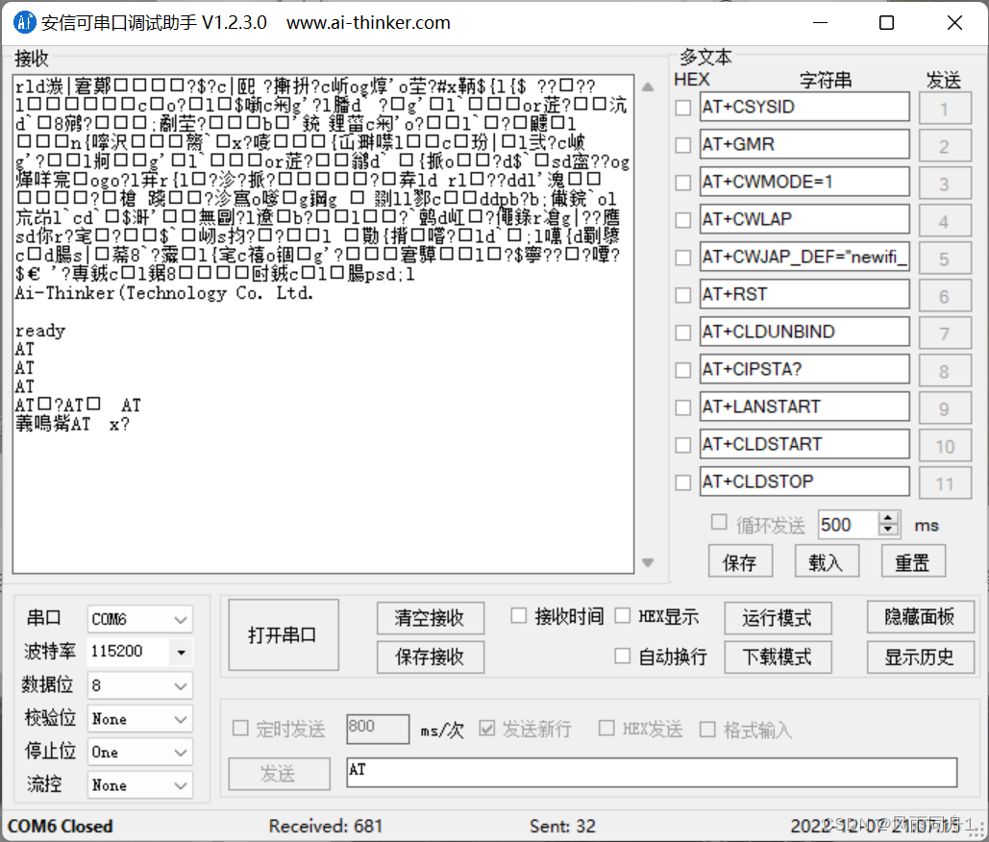Click 载入 to load a command list

(x=827, y=560)
